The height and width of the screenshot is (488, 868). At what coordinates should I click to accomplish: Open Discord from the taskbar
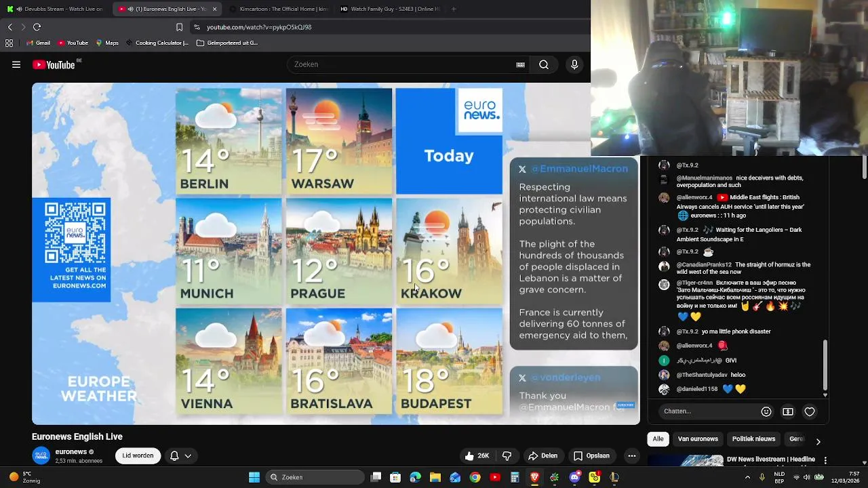click(574, 477)
